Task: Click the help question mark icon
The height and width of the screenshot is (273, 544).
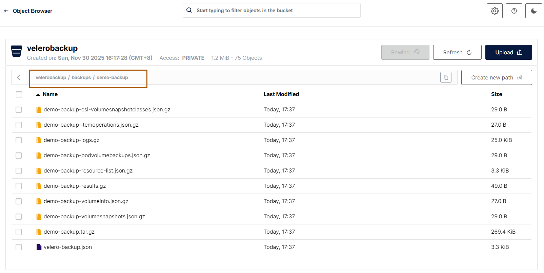Action: [x=514, y=11]
